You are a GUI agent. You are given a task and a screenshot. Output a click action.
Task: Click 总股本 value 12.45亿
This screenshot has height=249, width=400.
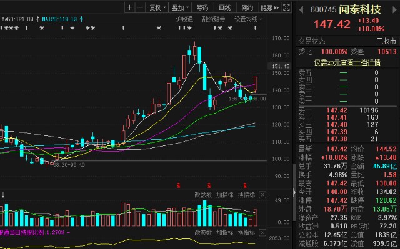336,235
